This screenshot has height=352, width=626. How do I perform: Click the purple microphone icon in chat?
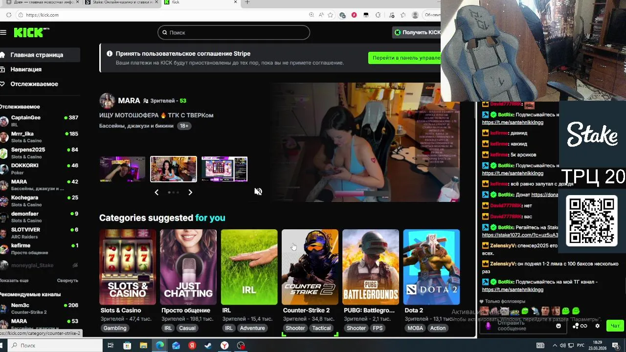click(488, 326)
